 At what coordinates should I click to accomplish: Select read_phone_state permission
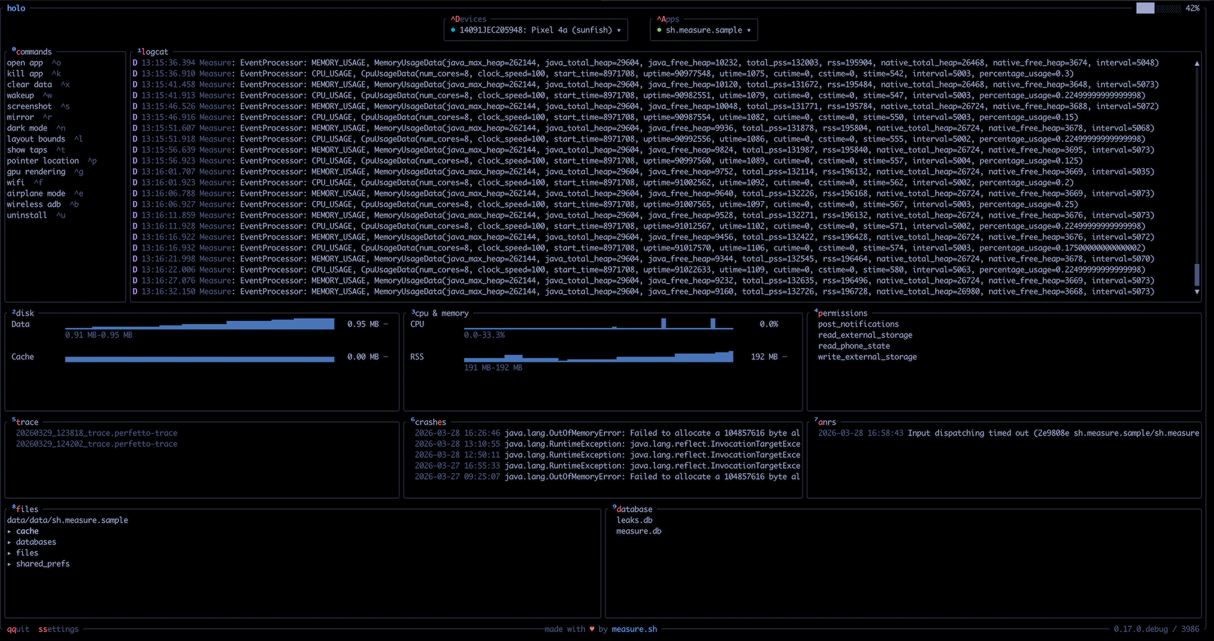point(854,346)
